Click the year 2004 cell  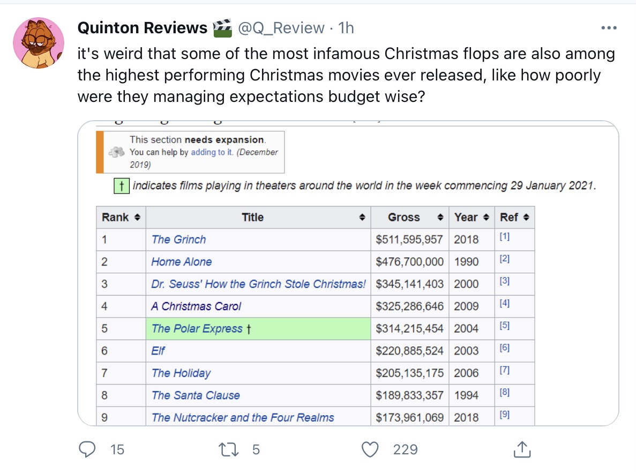[x=472, y=328]
